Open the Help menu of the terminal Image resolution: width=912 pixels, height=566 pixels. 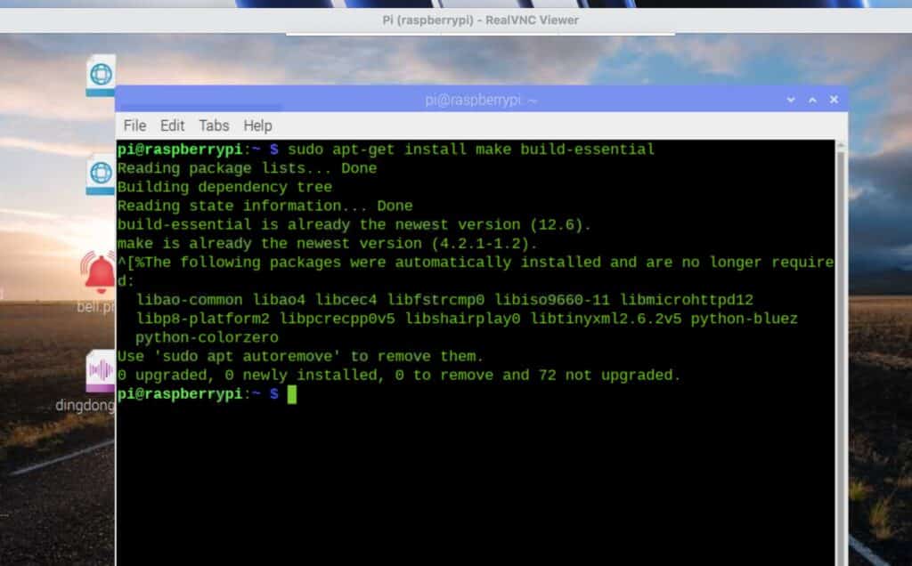(x=256, y=125)
